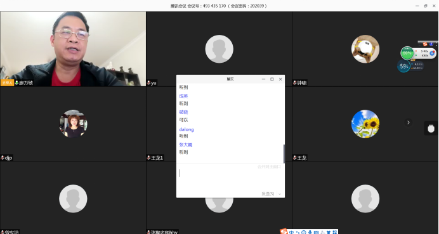Image resolution: width=439 pixels, height=234 pixels.
Task: Click Sogou voice input microphone icon
Action: click(310, 232)
